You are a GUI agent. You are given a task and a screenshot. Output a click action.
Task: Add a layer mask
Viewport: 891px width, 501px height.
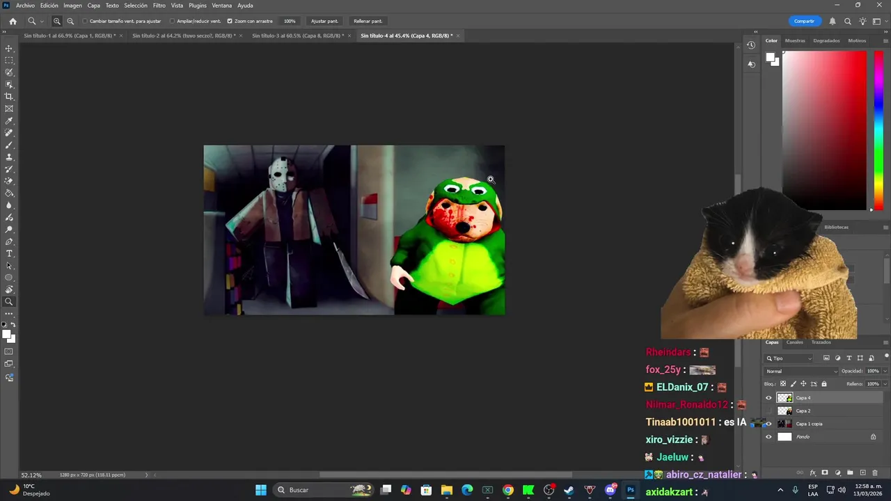(825, 472)
